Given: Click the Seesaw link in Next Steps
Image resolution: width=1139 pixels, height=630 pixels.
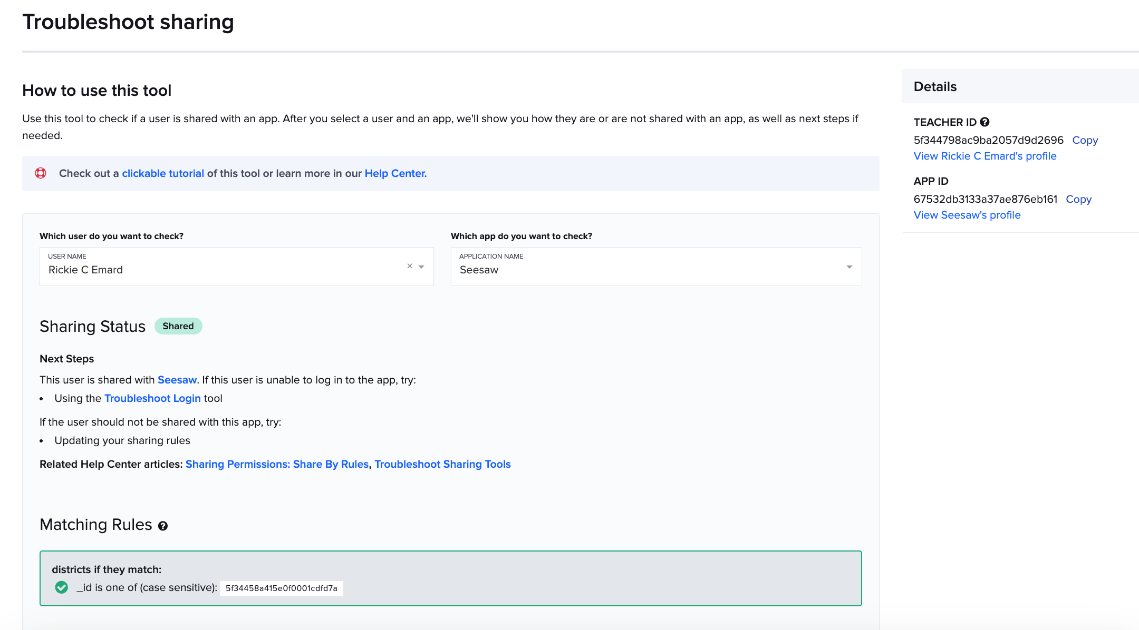Looking at the screenshot, I should pyautogui.click(x=177, y=380).
